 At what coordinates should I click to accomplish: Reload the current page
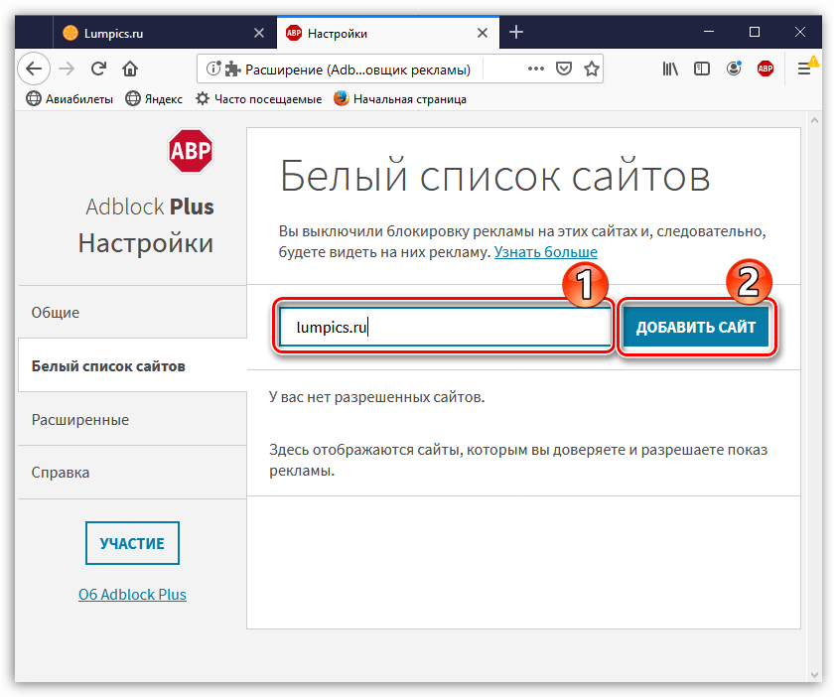(98, 69)
